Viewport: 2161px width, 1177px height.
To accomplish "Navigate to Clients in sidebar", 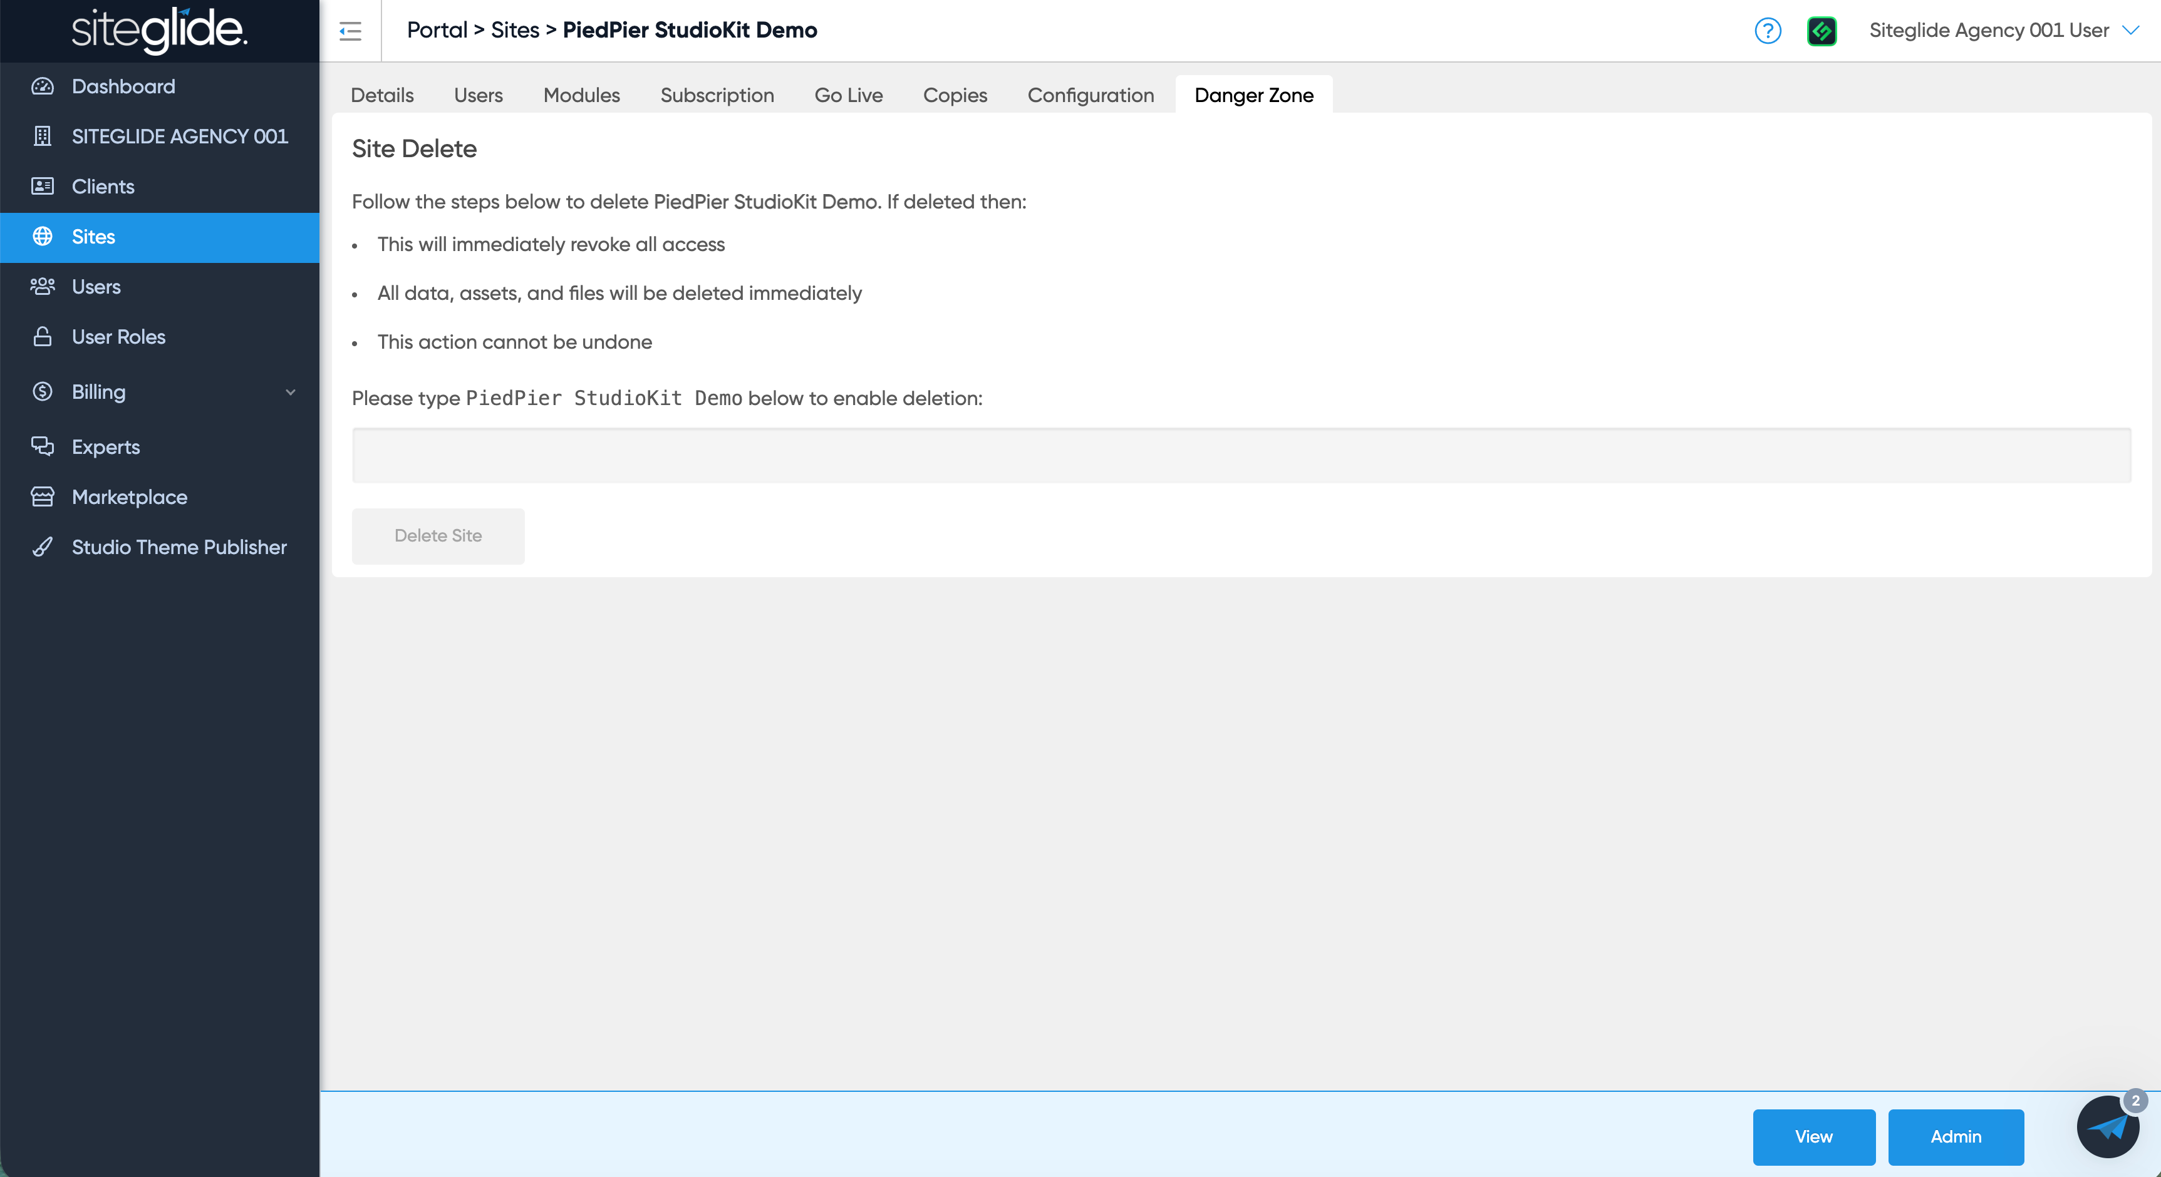I will [x=159, y=186].
